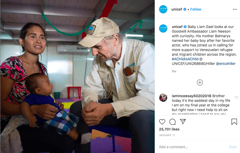Click the lamincessay50202018 commenter username
Screen dimensions: 240x153
point(192,96)
